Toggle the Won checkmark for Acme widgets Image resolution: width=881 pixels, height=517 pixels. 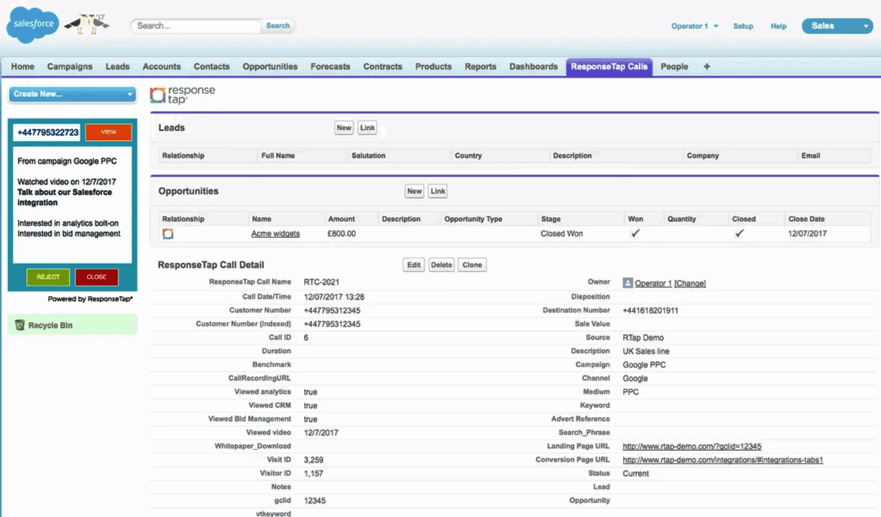pyautogui.click(x=635, y=234)
